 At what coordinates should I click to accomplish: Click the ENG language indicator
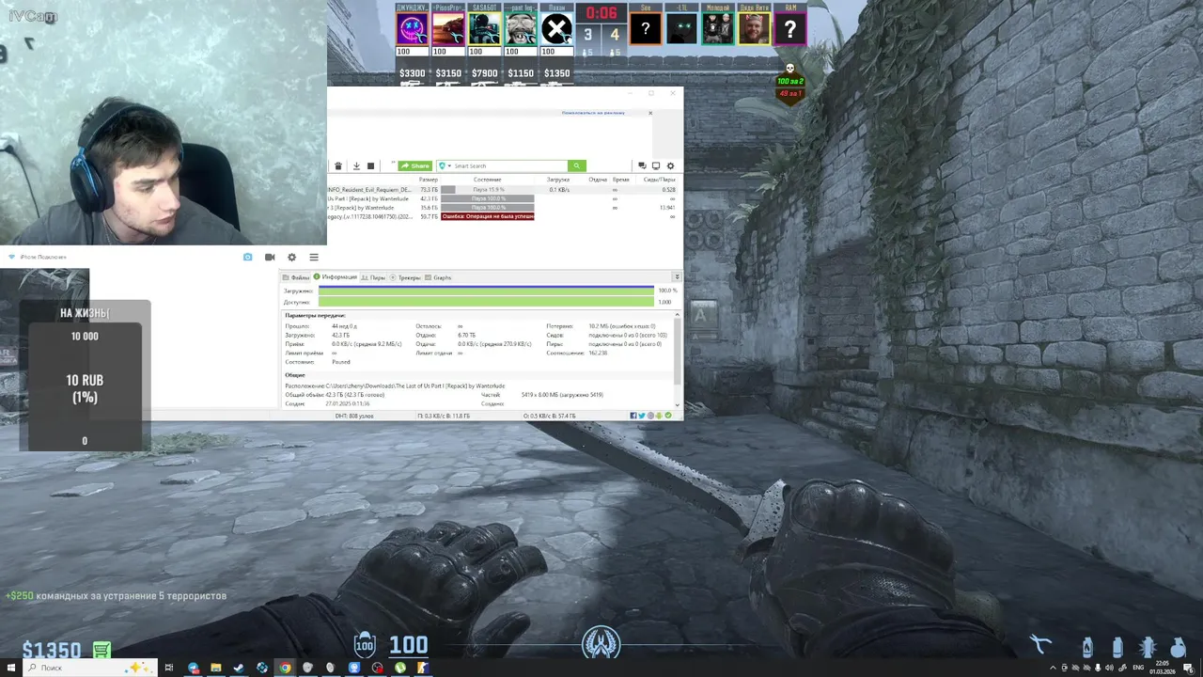pos(1139,668)
